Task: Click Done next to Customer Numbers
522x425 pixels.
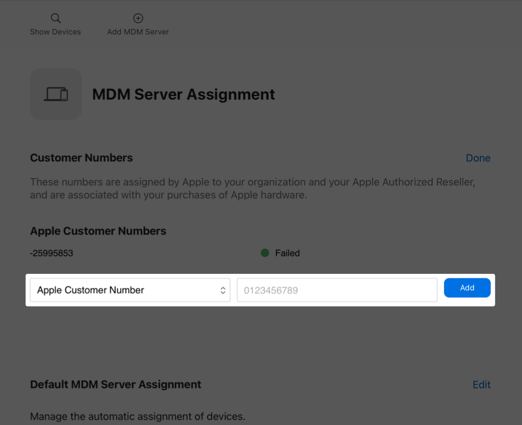Action: [478, 158]
